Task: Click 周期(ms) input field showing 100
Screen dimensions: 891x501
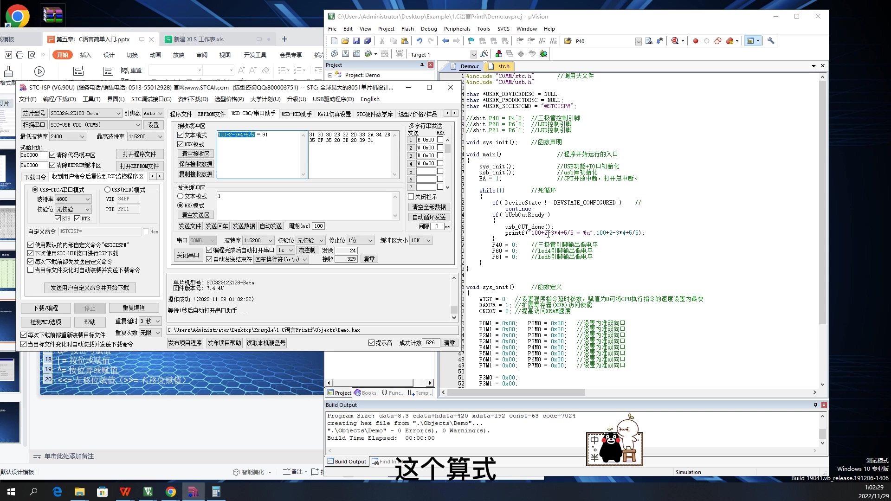Action: [x=318, y=226]
